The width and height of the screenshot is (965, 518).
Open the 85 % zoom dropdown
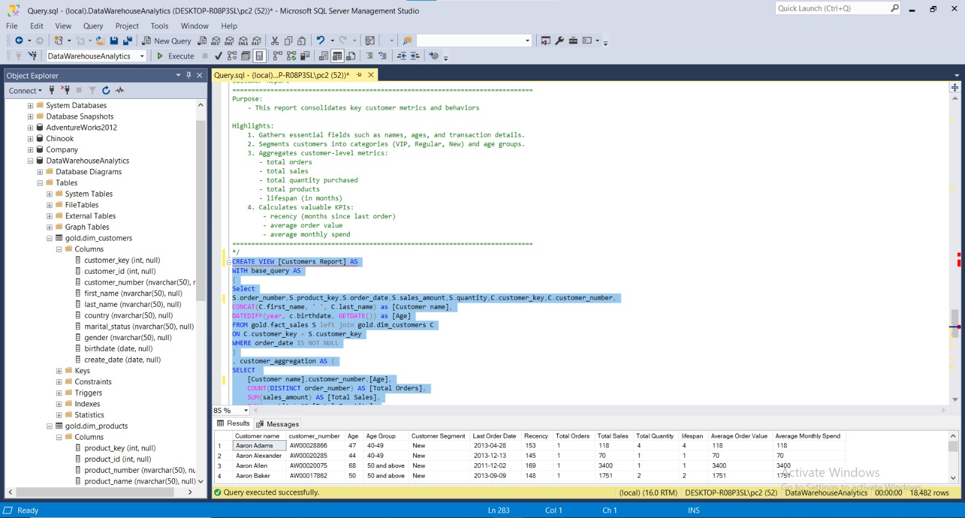[245, 411]
